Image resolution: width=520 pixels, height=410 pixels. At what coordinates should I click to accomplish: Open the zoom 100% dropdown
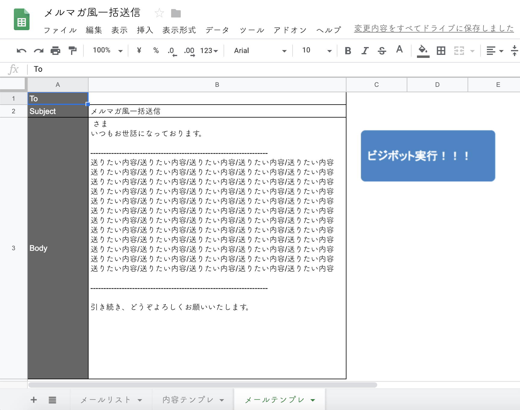[108, 51]
